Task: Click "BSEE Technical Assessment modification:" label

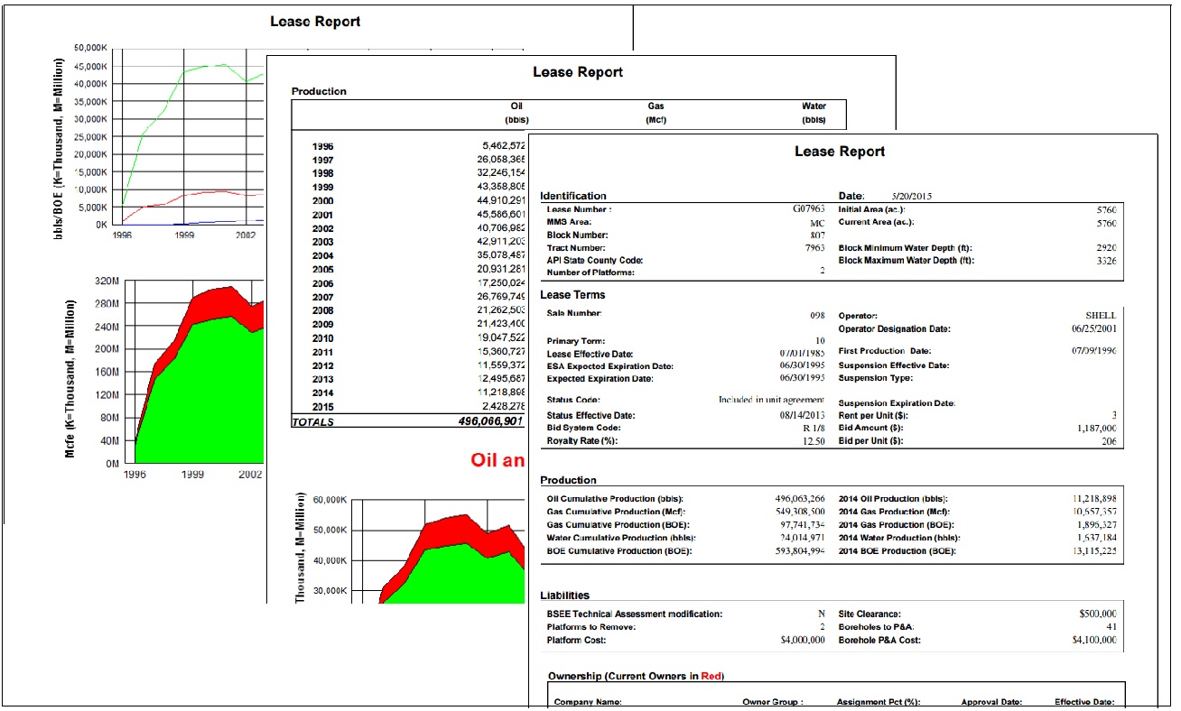Action: pyautogui.click(x=635, y=614)
